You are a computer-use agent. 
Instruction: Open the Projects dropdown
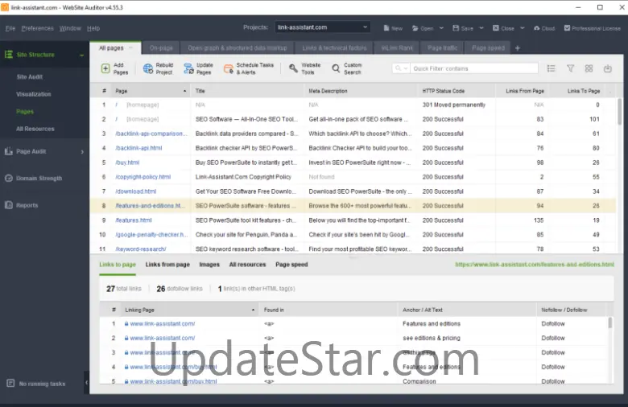coord(322,27)
